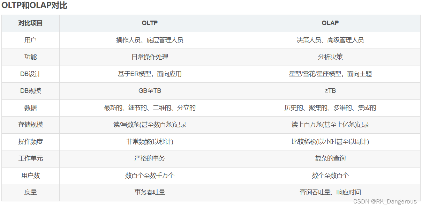The width and height of the screenshot is (422, 208).
Task: Click the cell '事务春吐量'
Action: [x=150, y=192]
